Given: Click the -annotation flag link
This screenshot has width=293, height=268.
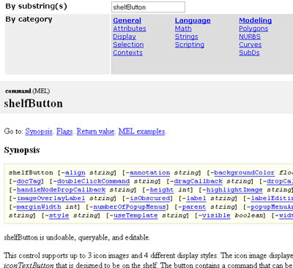Looking at the screenshot, I should 149,172.
